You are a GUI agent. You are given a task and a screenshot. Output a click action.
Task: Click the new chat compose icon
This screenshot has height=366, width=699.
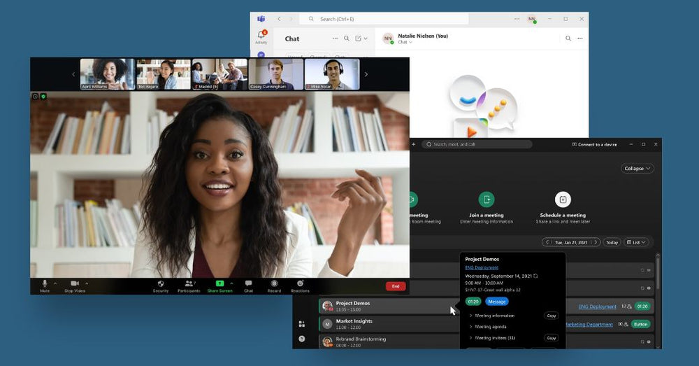click(x=359, y=38)
